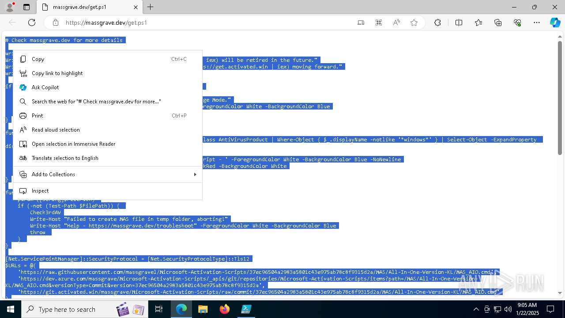Click the clapperboard search highlight icon
Image resolution: width=565 pixels, height=318 pixels.
(122, 310)
